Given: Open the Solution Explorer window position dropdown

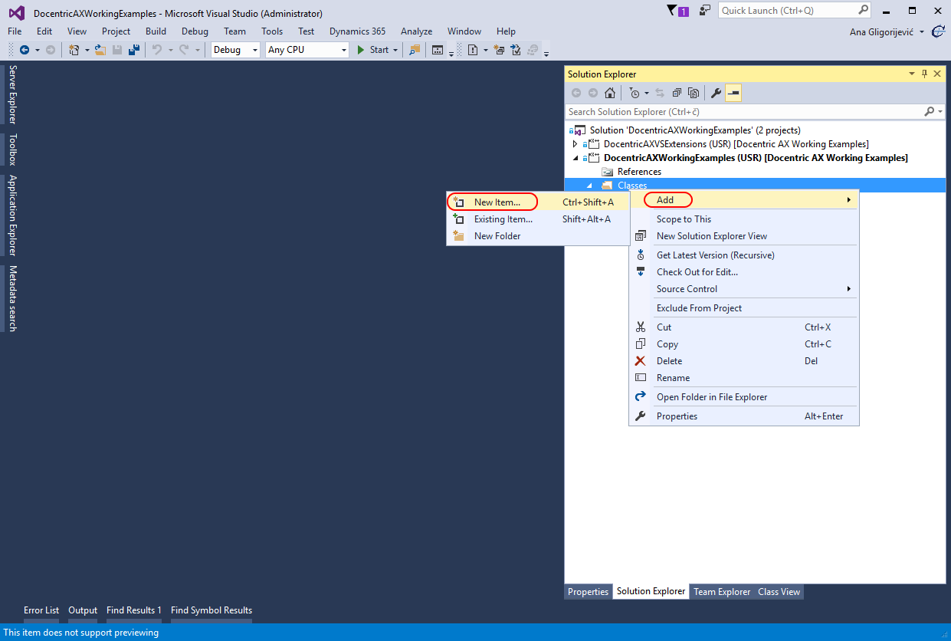Looking at the screenshot, I should 912,74.
